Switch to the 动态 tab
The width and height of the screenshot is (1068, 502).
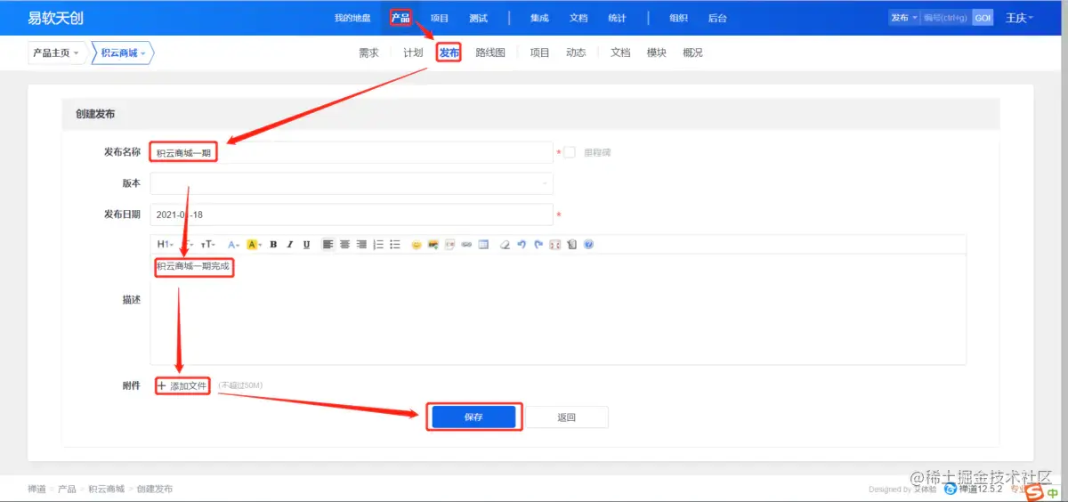pyautogui.click(x=576, y=53)
